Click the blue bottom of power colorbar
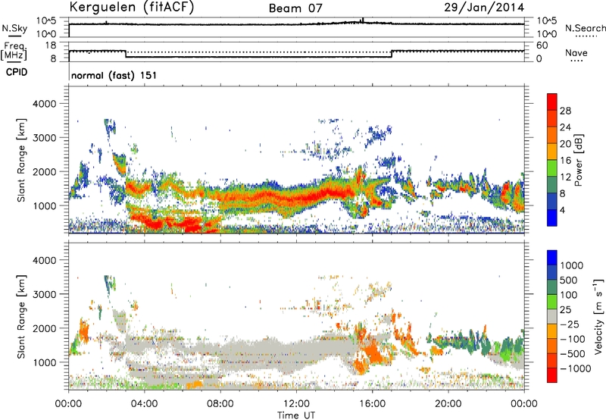The width and height of the screenshot is (606, 420). [552, 218]
